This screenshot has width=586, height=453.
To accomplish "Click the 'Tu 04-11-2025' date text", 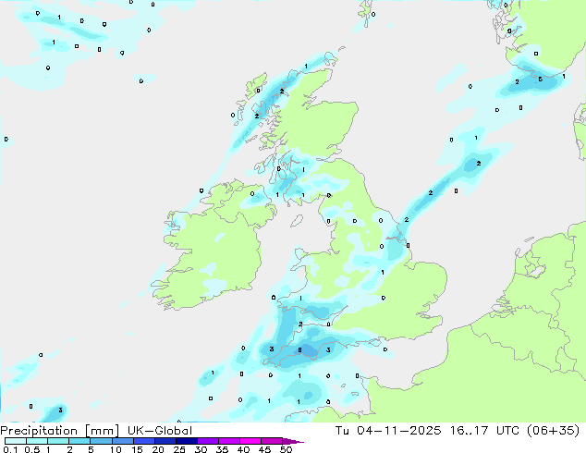I will coord(388,431).
